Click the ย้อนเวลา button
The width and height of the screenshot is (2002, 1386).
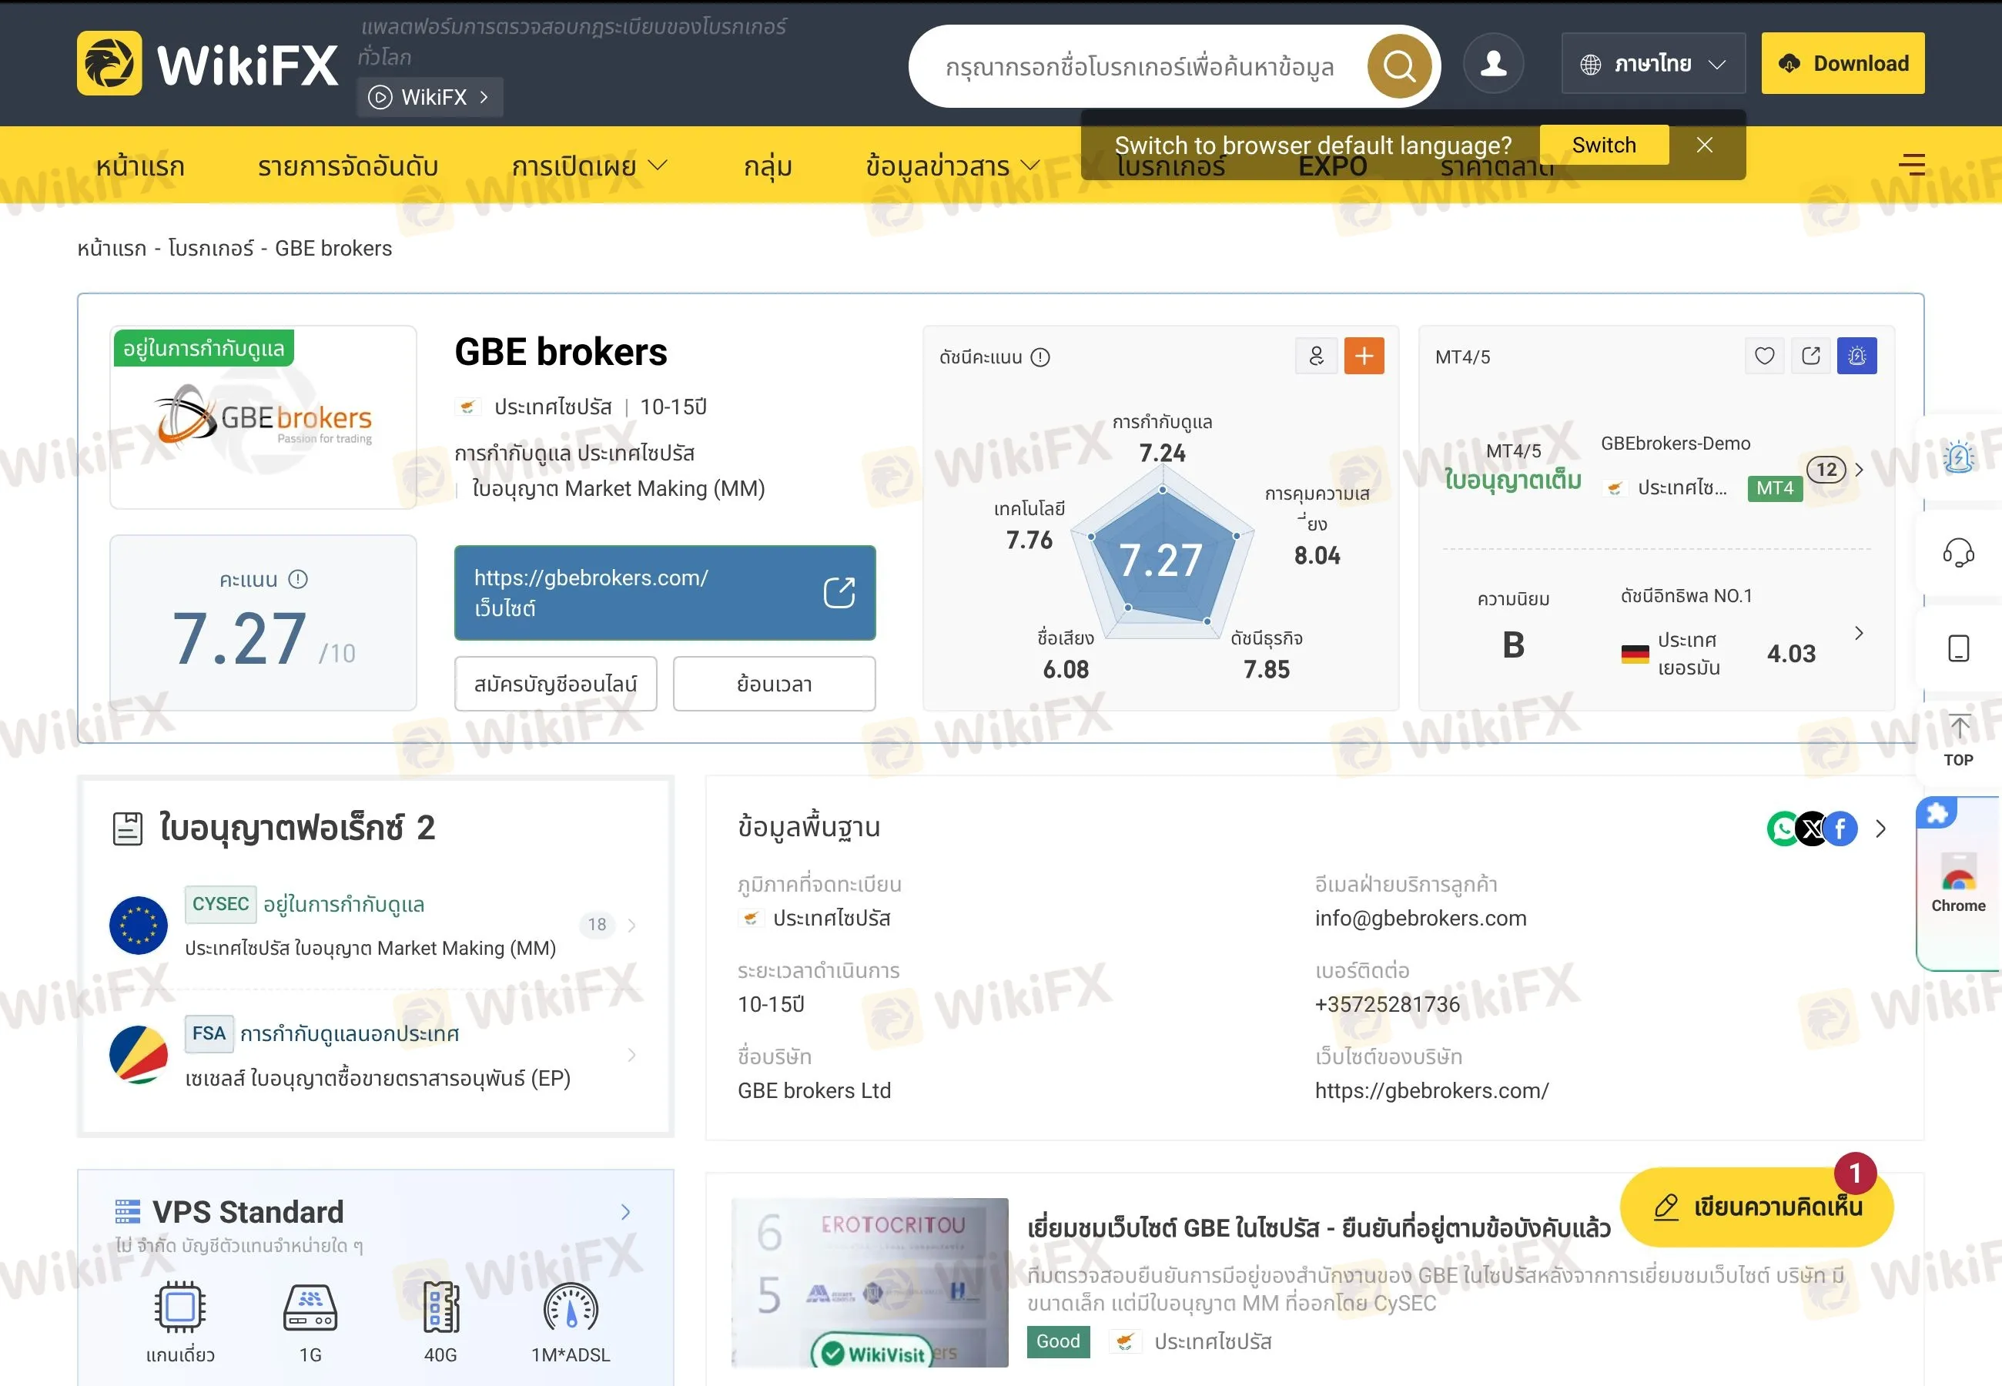[x=775, y=684]
